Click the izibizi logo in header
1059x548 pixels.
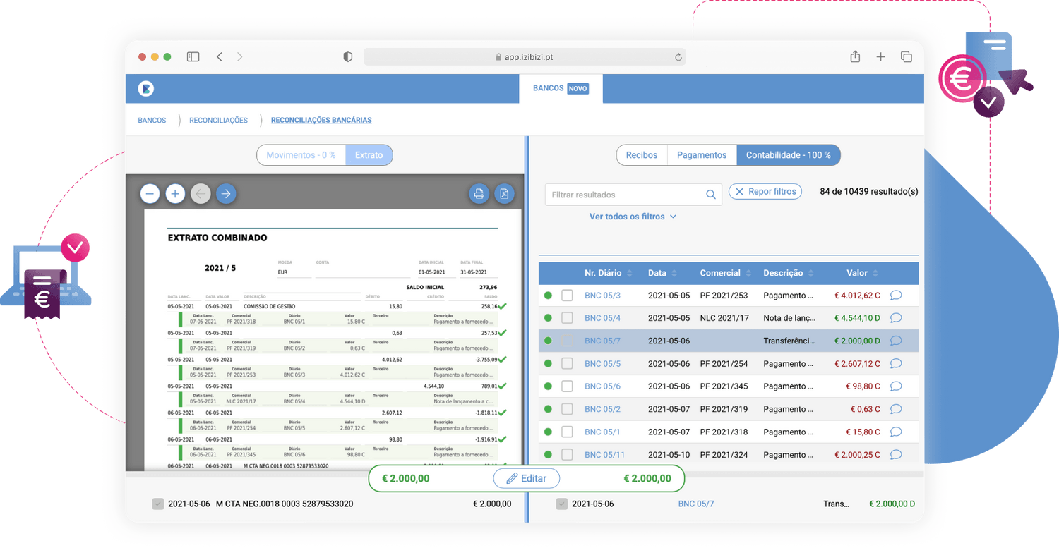point(146,89)
